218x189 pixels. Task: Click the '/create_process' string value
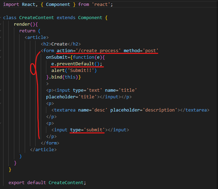coord(98,51)
